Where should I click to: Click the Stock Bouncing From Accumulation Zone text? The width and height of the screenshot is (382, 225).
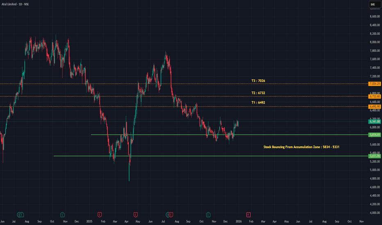coord(302,146)
